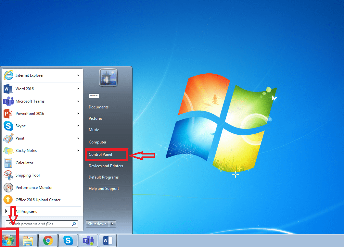Image resolution: width=344 pixels, height=247 pixels.
Task: Click the 'Calculator' label text
Action: pos(24,163)
